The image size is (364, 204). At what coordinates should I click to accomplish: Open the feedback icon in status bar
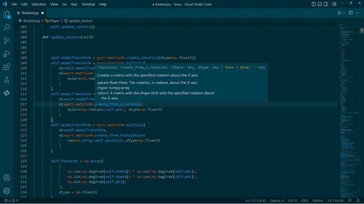350,201
